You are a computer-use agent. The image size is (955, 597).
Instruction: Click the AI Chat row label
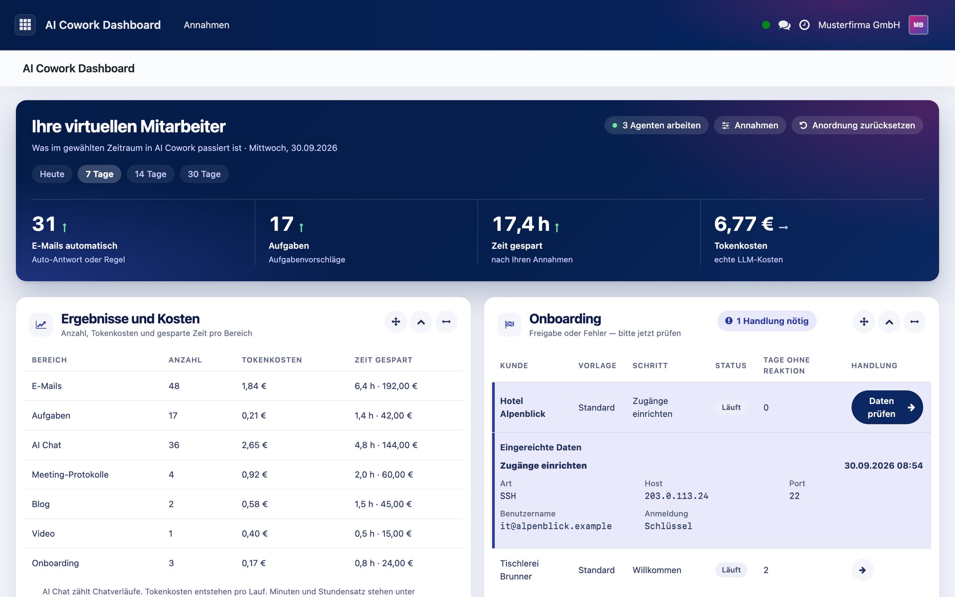point(46,445)
